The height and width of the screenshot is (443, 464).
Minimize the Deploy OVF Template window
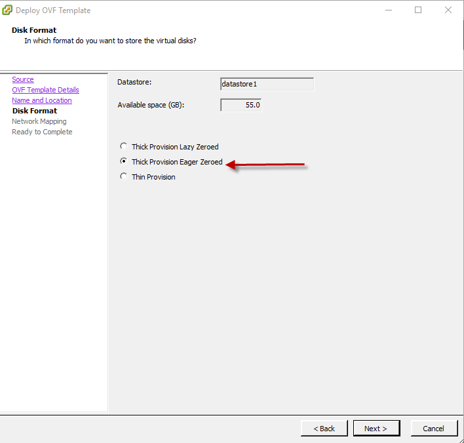(389, 10)
